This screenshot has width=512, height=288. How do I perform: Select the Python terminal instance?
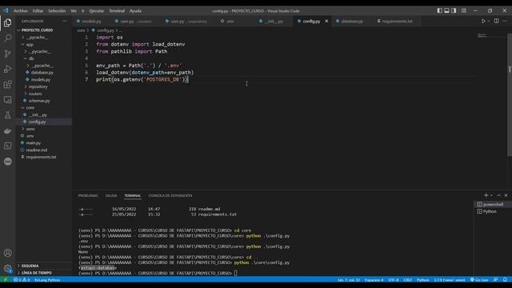click(x=490, y=211)
